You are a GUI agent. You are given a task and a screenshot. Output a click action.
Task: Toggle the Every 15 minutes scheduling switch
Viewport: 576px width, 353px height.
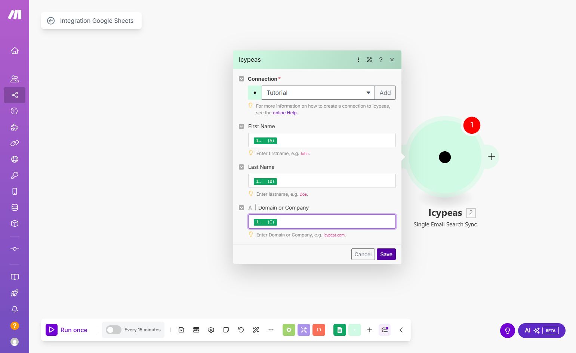tap(114, 330)
